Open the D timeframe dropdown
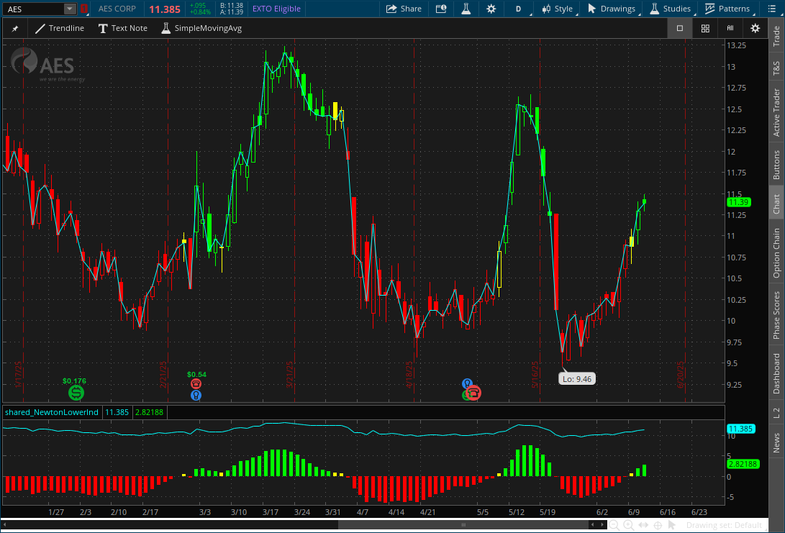This screenshot has height=533, width=785. pos(519,9)
